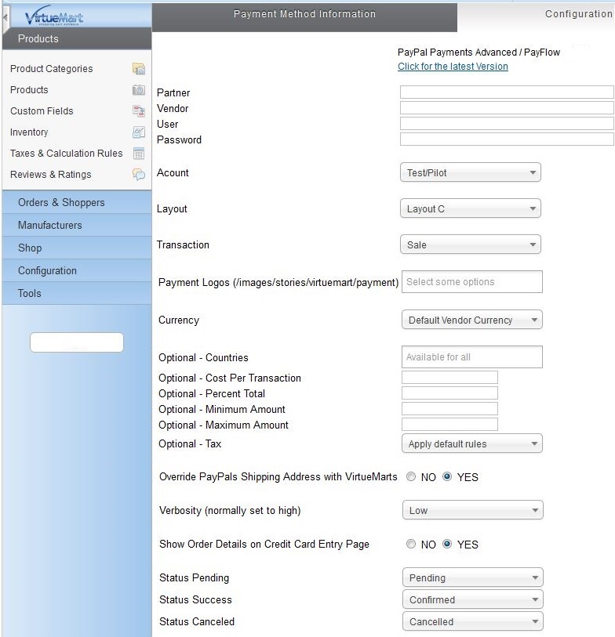Click the Inventory chart icon
This screenshot has height=637, width=615.
tap(139, 132)
